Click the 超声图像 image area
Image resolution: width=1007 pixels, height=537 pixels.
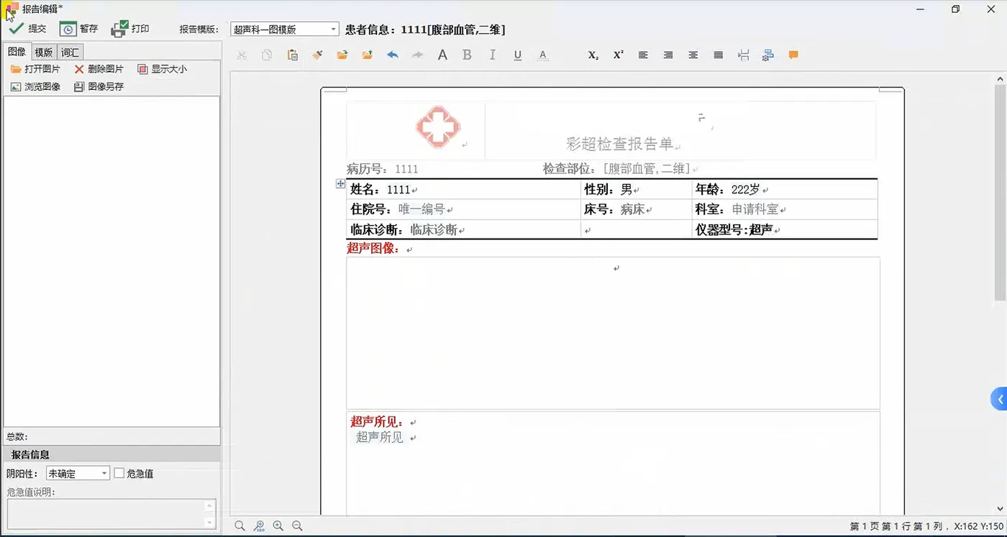(613, 333)
